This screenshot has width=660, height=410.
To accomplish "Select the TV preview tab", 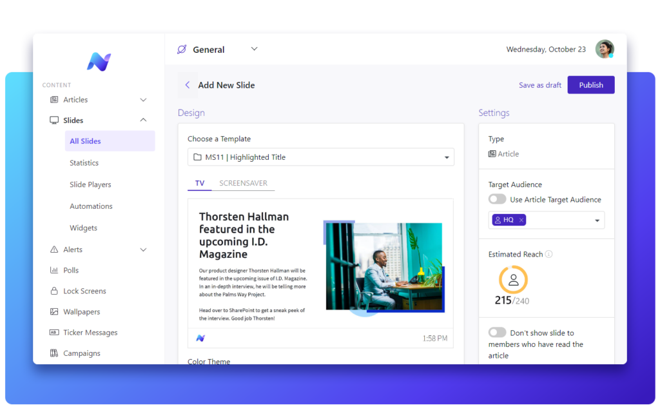I will coord(199,183).
